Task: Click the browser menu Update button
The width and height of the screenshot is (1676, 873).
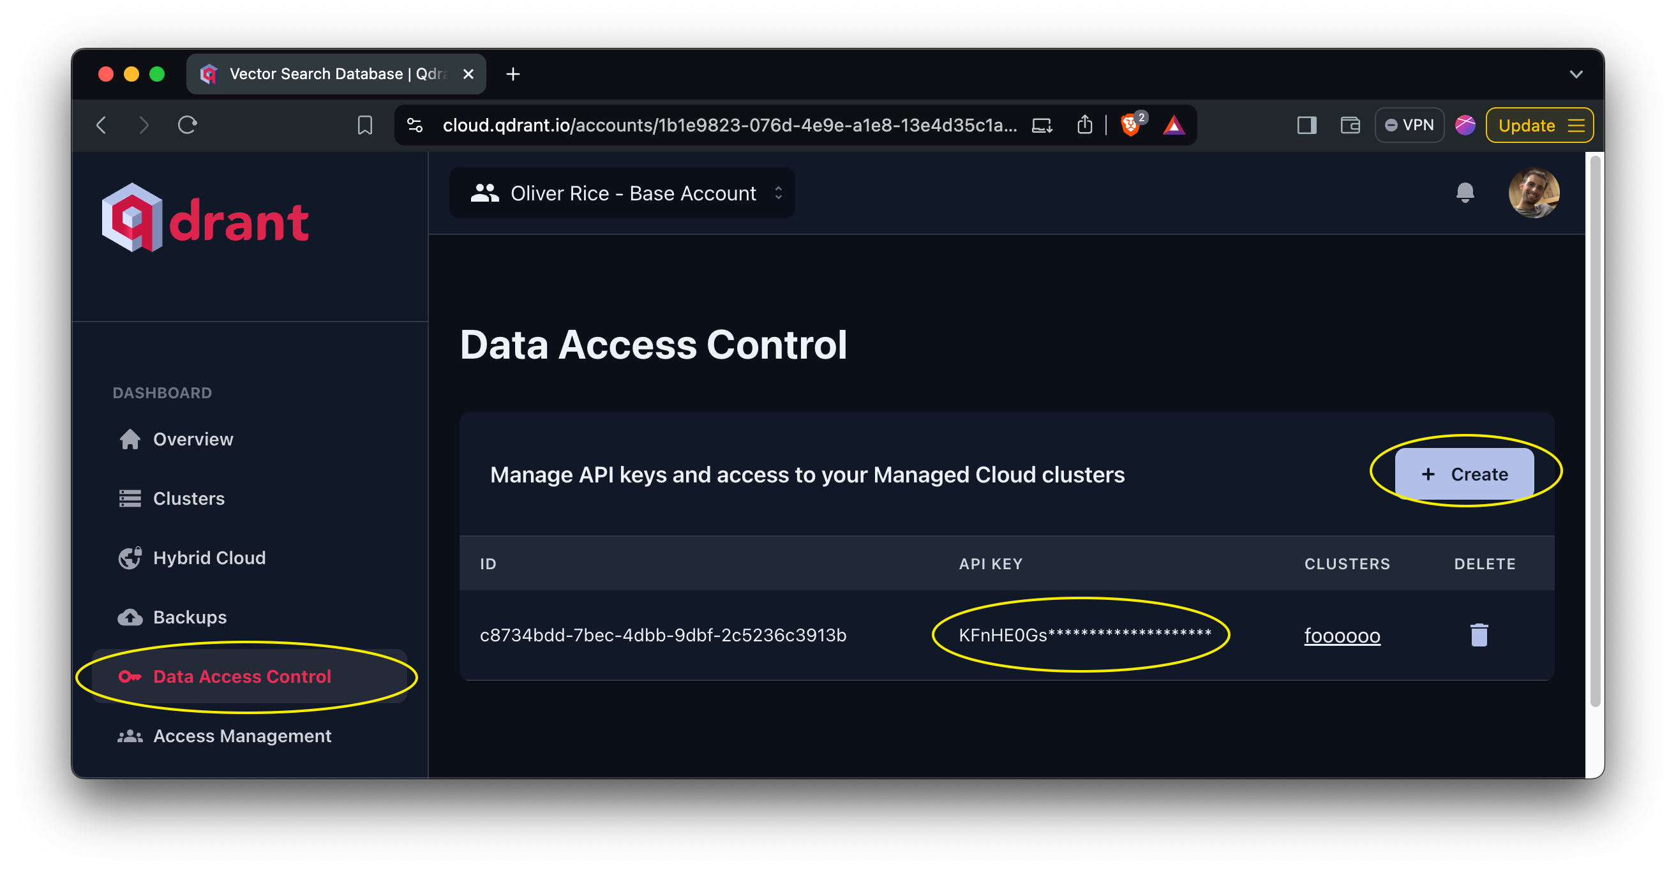Action: point(1542,123)
